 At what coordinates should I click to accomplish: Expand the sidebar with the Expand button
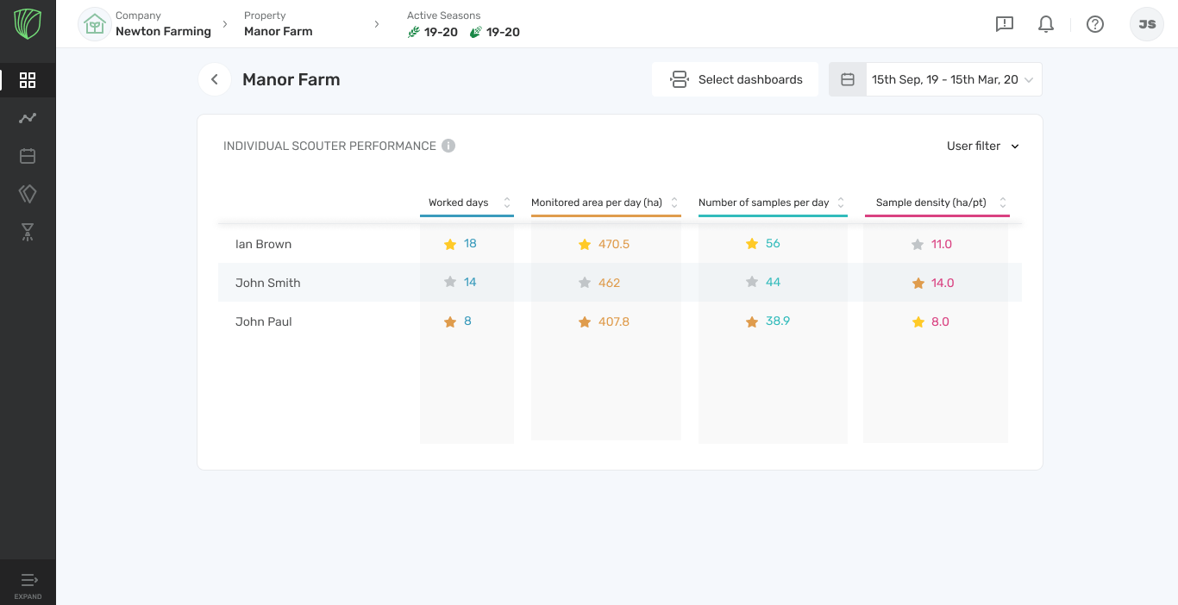pos(28,584)
